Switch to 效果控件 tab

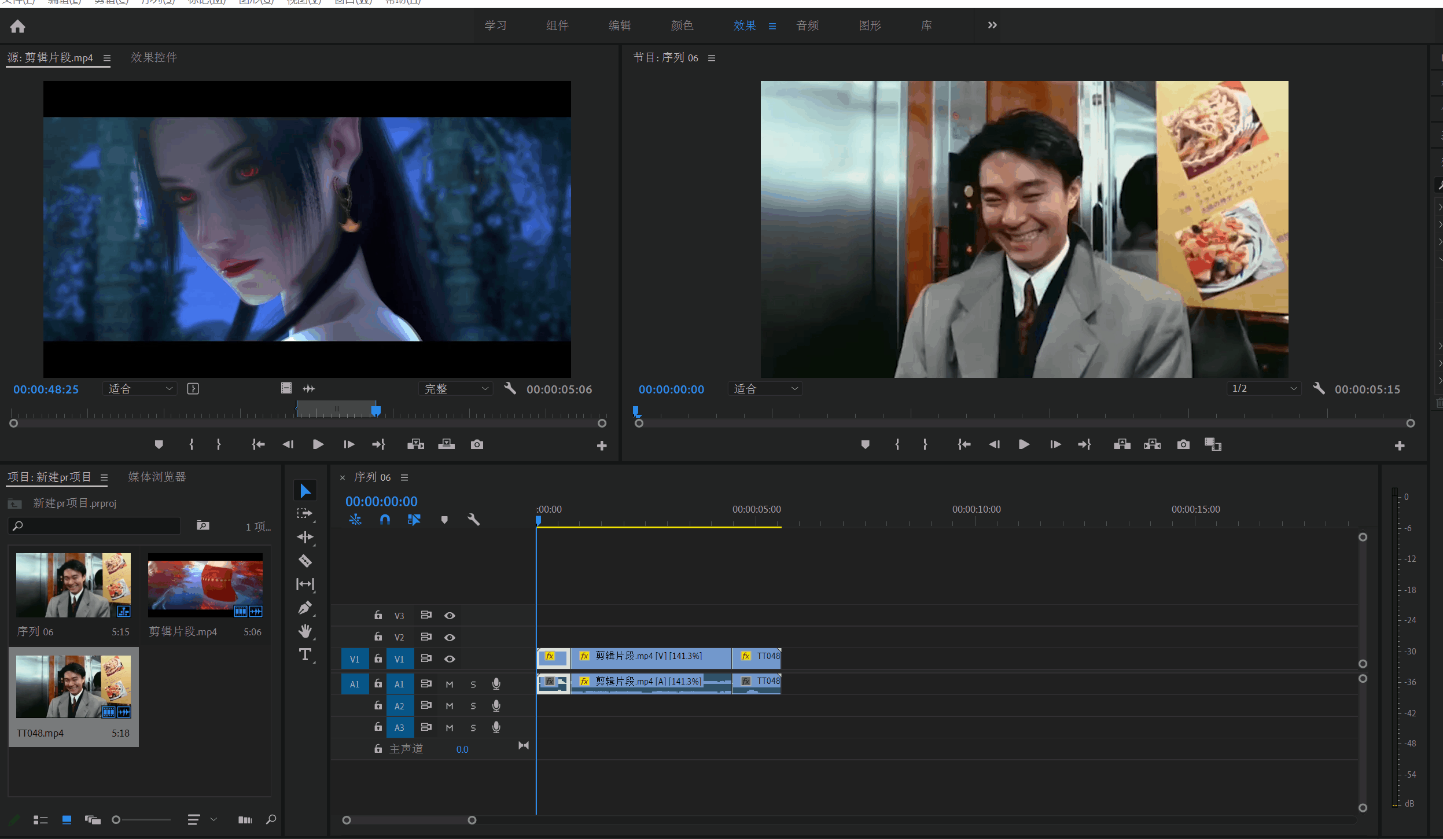(153, 57)
